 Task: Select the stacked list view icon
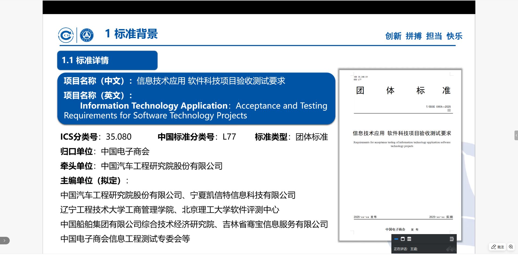tap(409, 239)
